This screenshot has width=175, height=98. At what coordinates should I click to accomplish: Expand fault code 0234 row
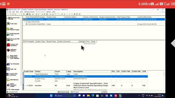[26, 85]
